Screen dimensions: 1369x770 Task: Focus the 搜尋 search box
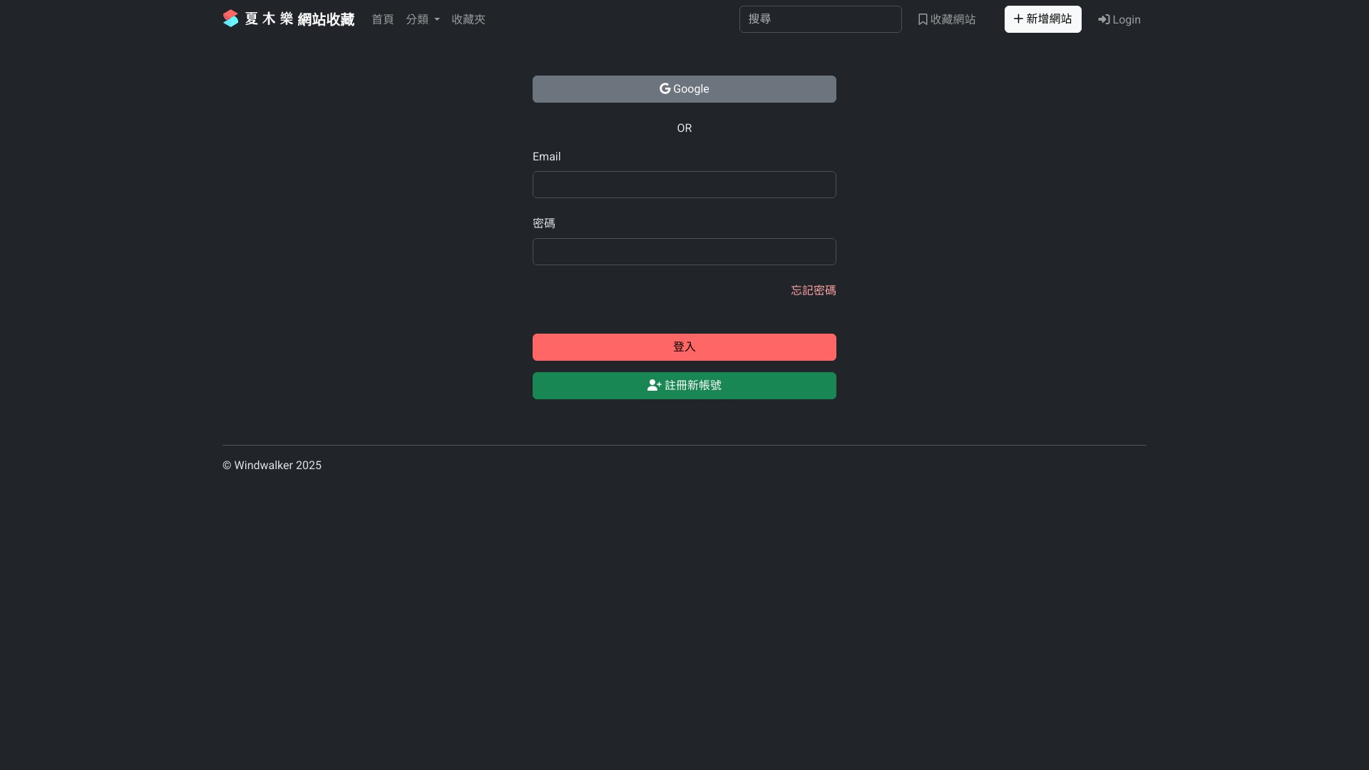[820, 19]
